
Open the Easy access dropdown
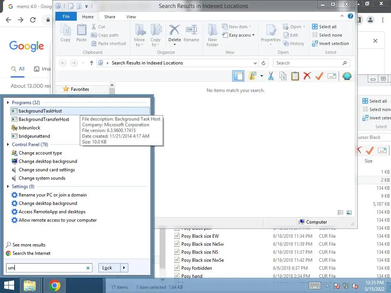point(238,35)
